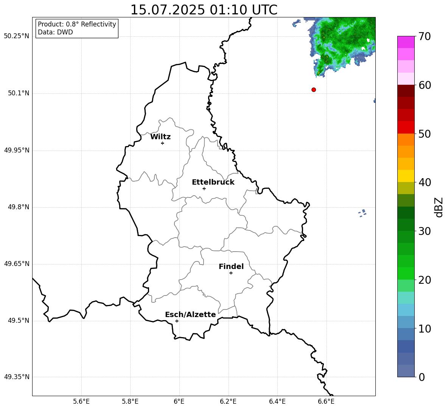Pick the light blue band near 14 dBZ
This screenshot has width=448, height=409.
406,310
